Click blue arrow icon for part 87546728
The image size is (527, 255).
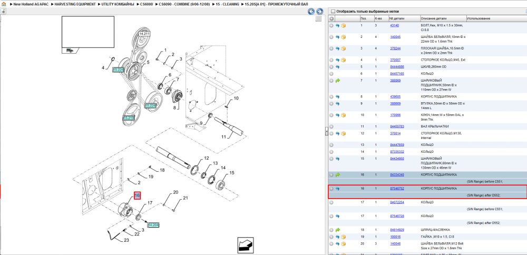point(337,216)
